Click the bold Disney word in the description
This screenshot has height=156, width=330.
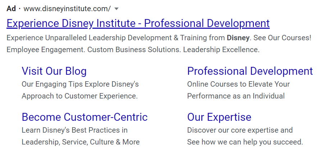[x=238, y=38]
